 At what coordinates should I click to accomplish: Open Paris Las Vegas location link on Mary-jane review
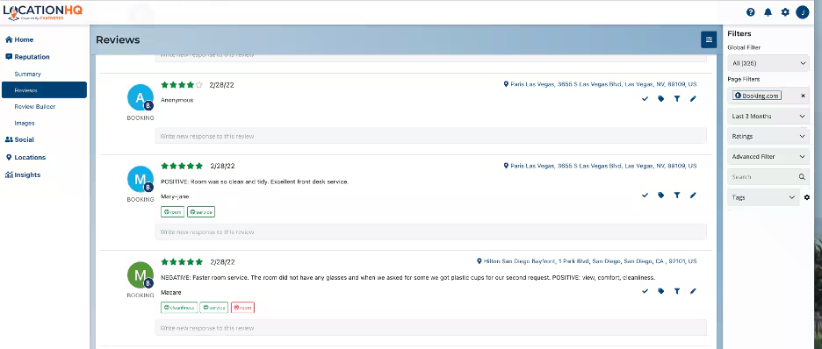[x=600, y=166]
